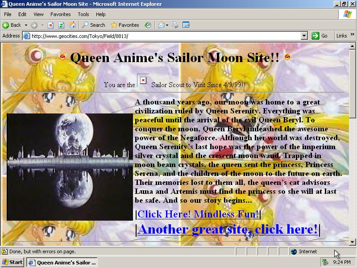The image size is (357, 268).
Task: Go to the Home page icon
Action: click(x=72, y=25)
